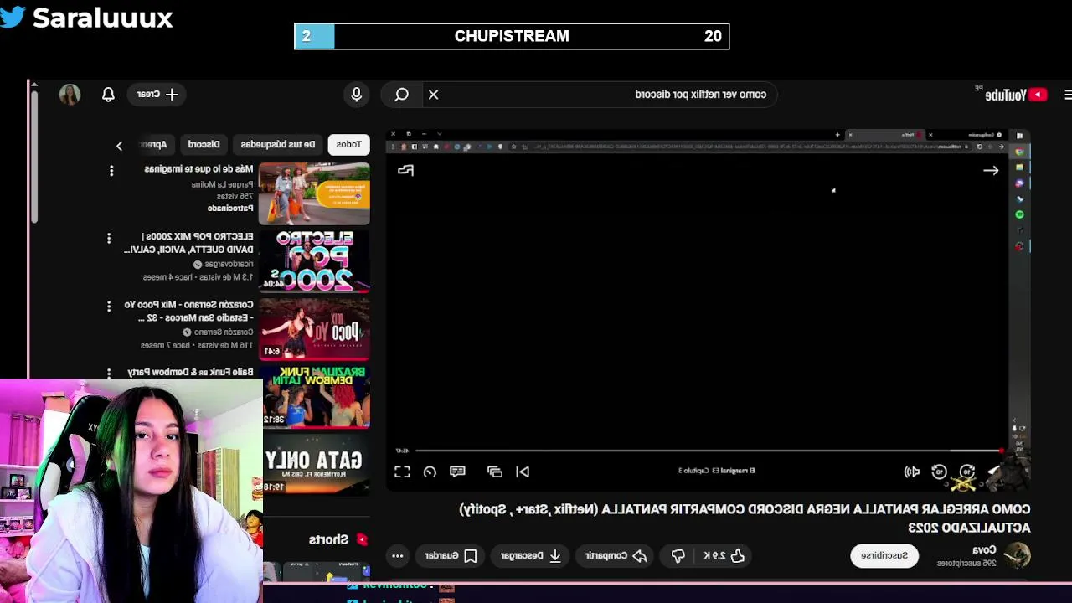Dislike the video with thumbs down
This screenshot has width=1072, height=603.
[x=678, y=555]
